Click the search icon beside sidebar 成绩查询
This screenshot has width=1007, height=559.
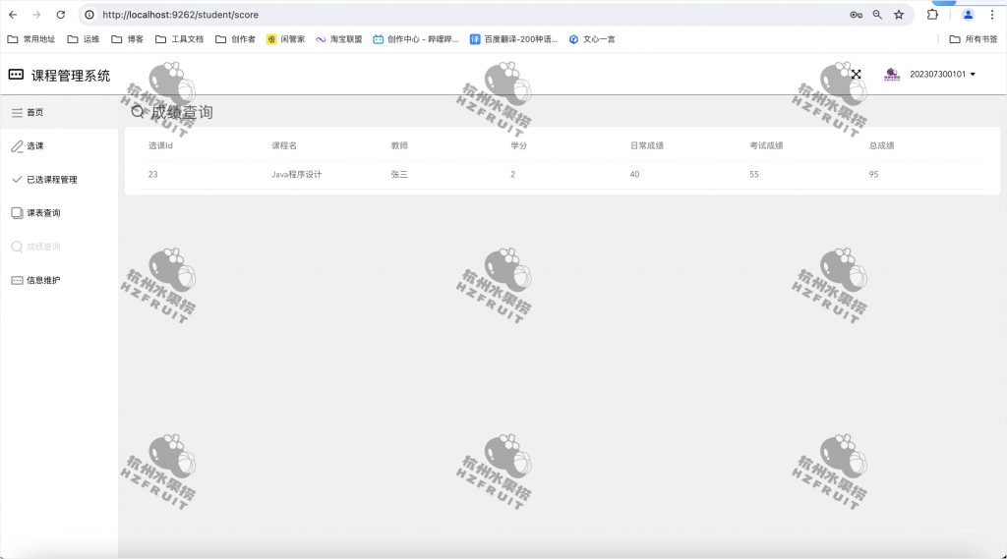coord(18,247)
